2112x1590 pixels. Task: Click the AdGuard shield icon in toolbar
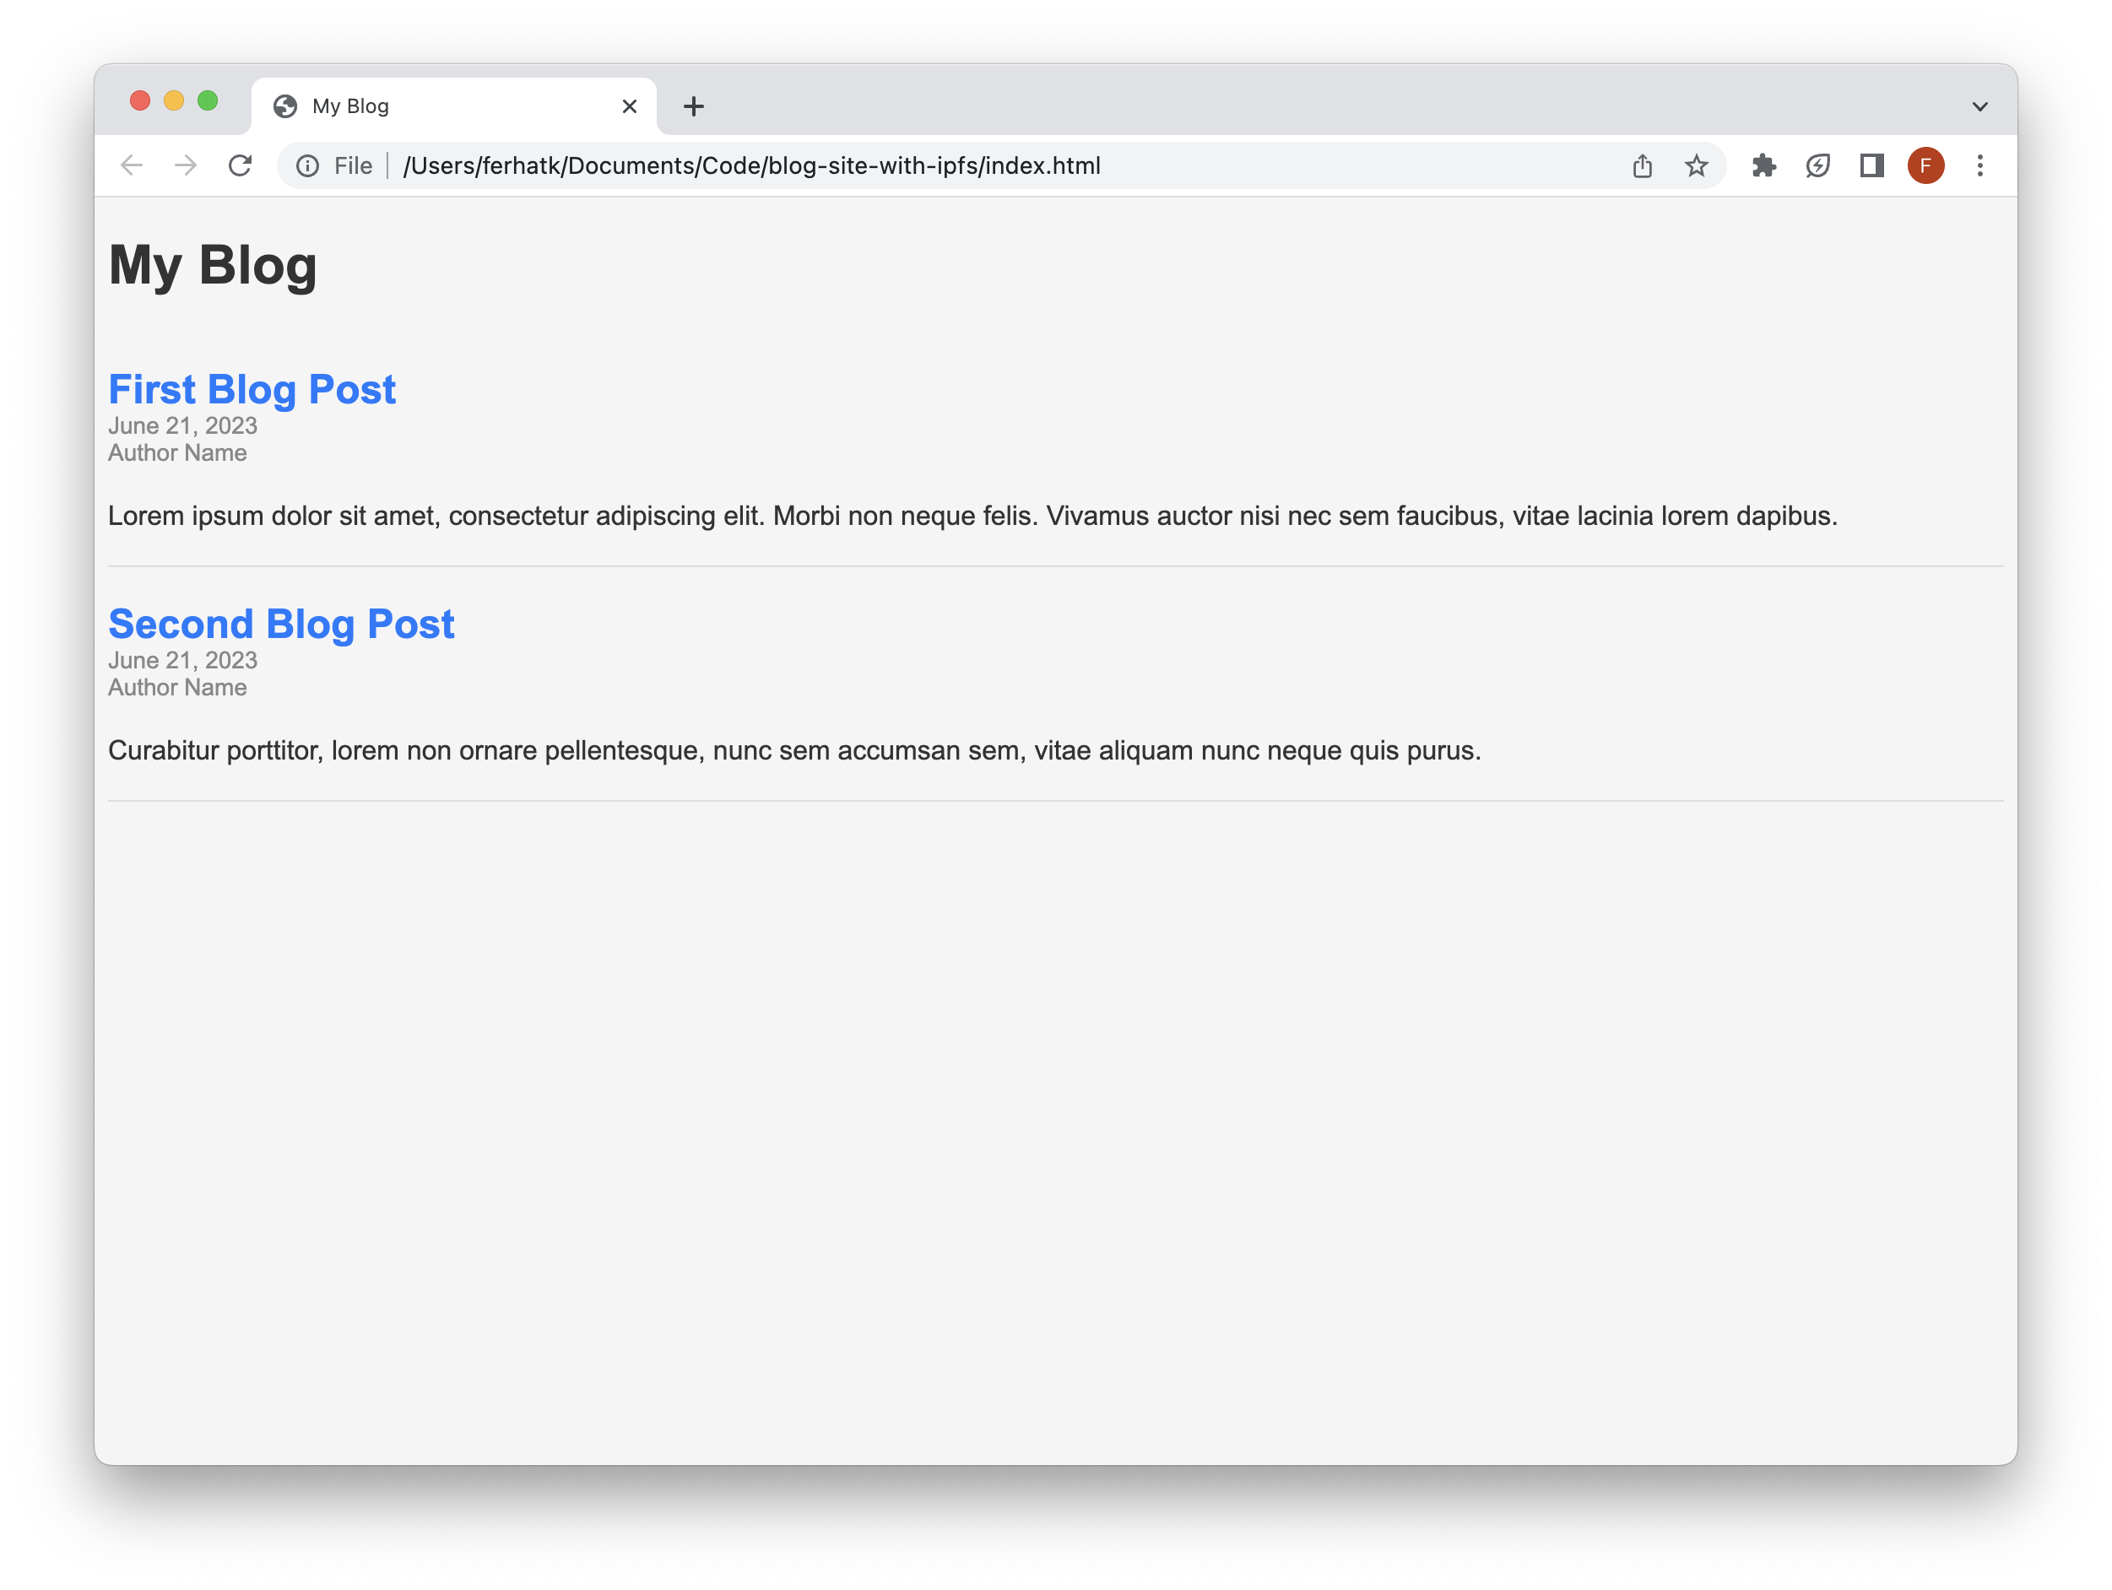click(1818, 165)
